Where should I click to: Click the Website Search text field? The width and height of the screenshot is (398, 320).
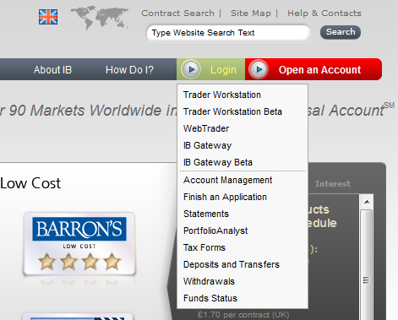click(x=228, y=33)
